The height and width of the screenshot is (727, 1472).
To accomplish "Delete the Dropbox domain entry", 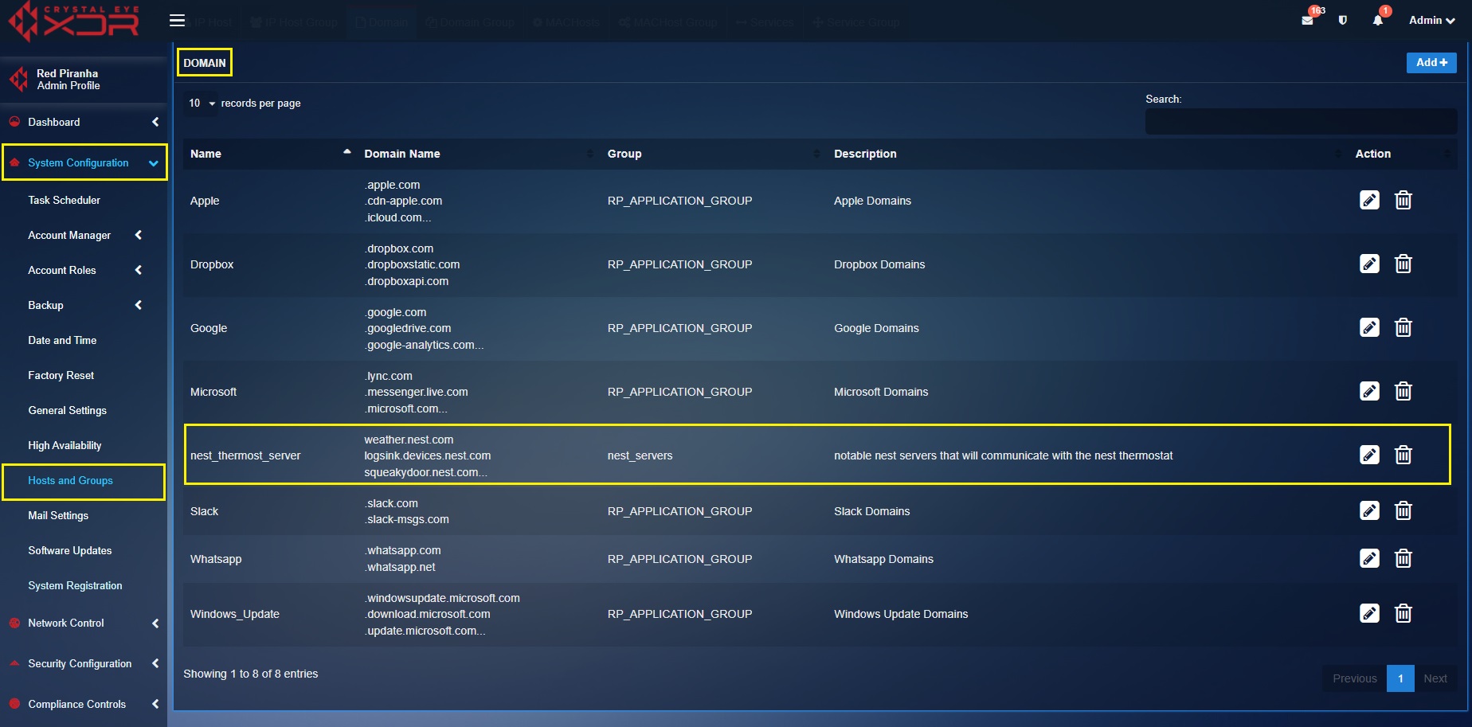I will [1403, 264].
